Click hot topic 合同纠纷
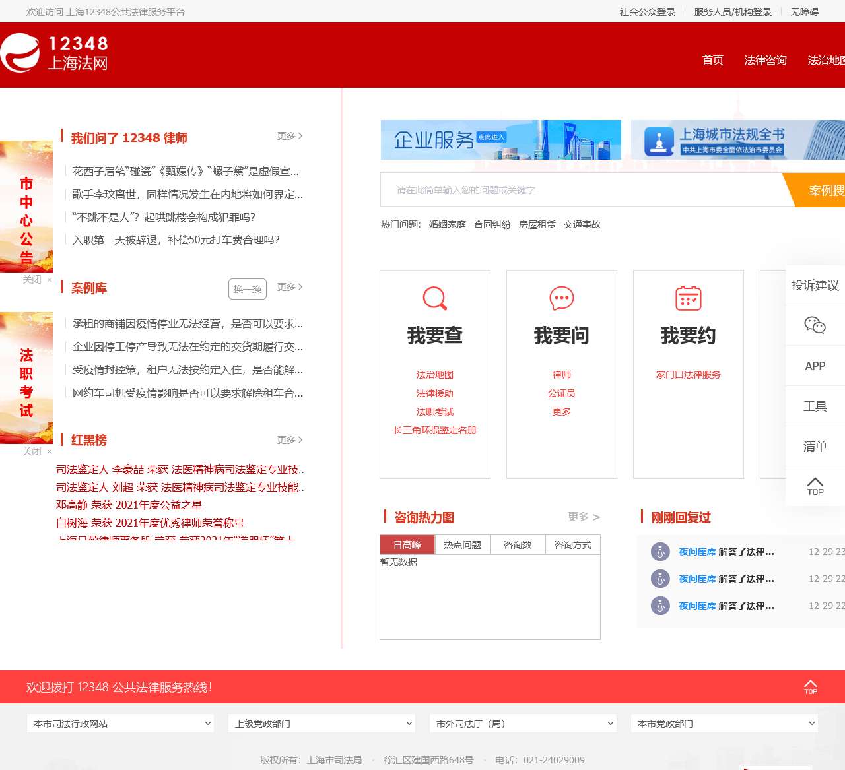 tap(492, 224)
